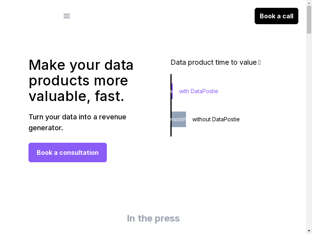Click the 'Make your data' headline line
The width and height of the screenshot is (312, 234).
[81, 65]
